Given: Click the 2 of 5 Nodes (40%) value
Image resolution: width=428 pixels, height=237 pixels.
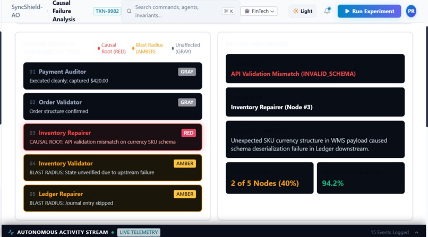Looking at the screenshot, I should tap(265, 183).
